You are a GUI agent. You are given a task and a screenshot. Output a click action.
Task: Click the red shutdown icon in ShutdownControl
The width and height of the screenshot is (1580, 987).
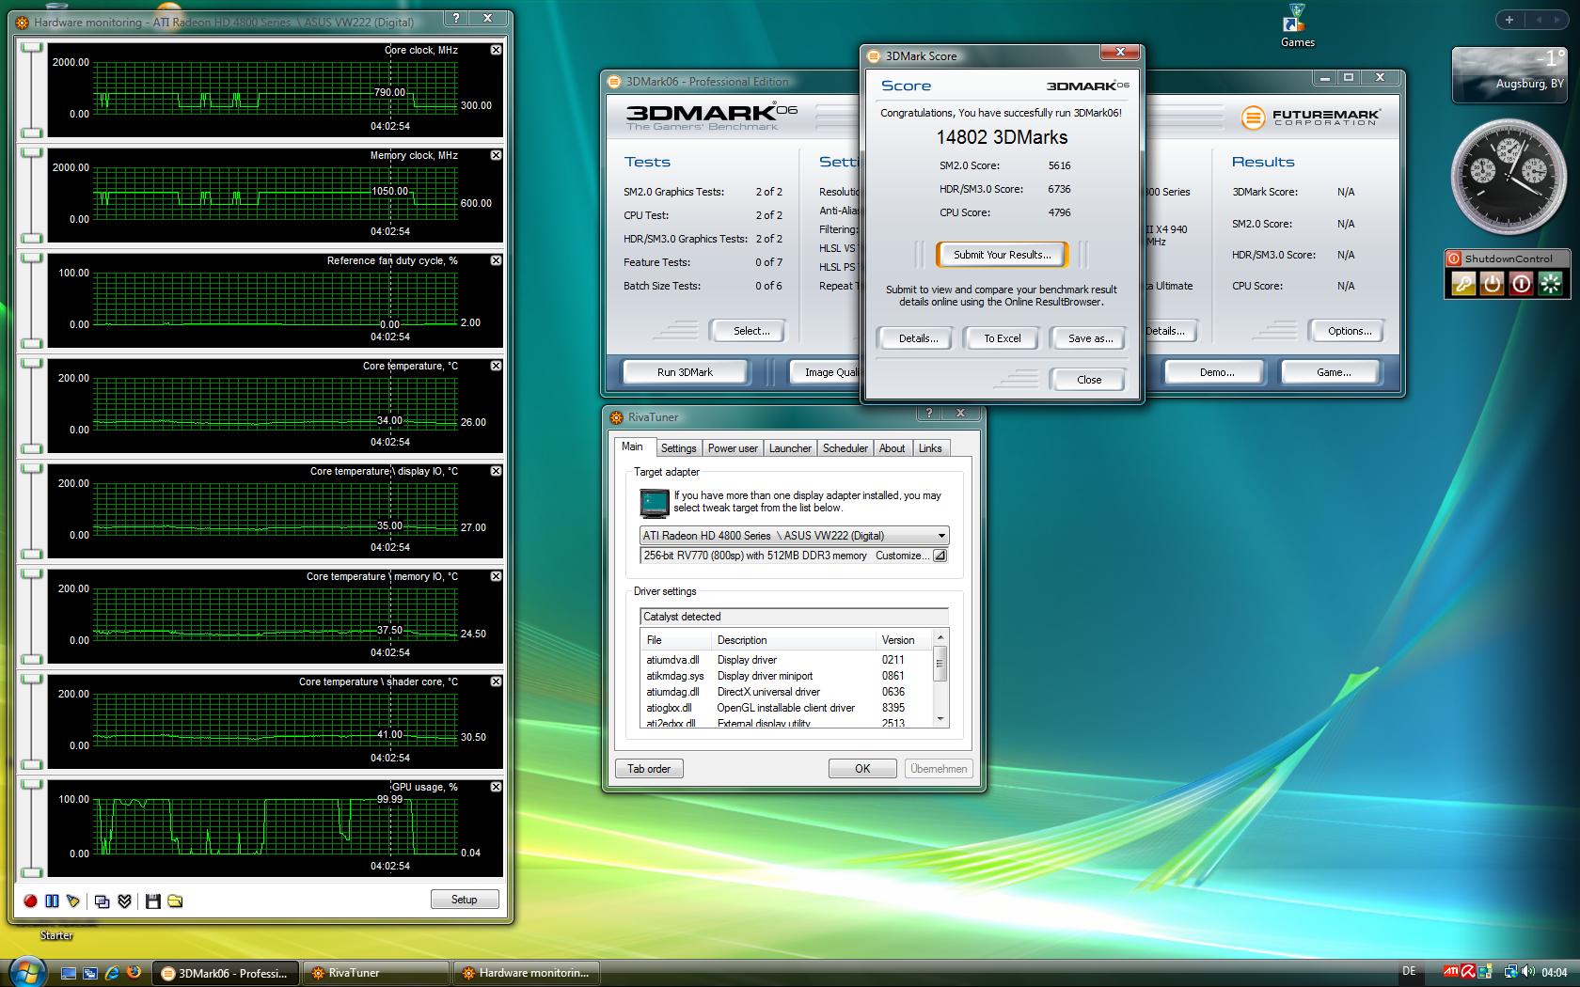point(1521,283)
